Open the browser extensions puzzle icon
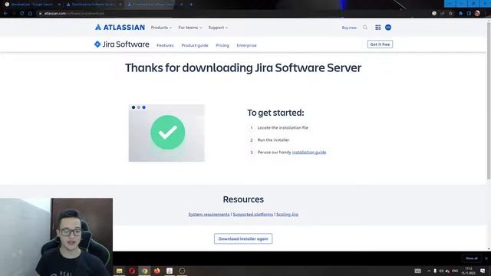The width and height of the screenshot is (491, 276). [x=460, y=14]
